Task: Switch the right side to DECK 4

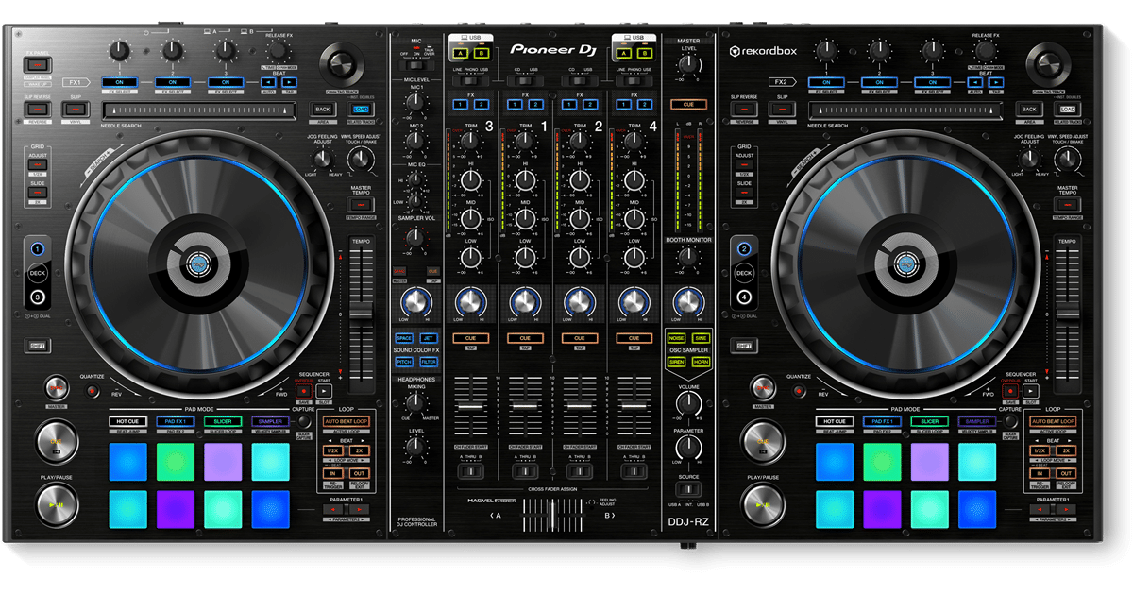Action: pyautogui.click(x=744, y=297)
